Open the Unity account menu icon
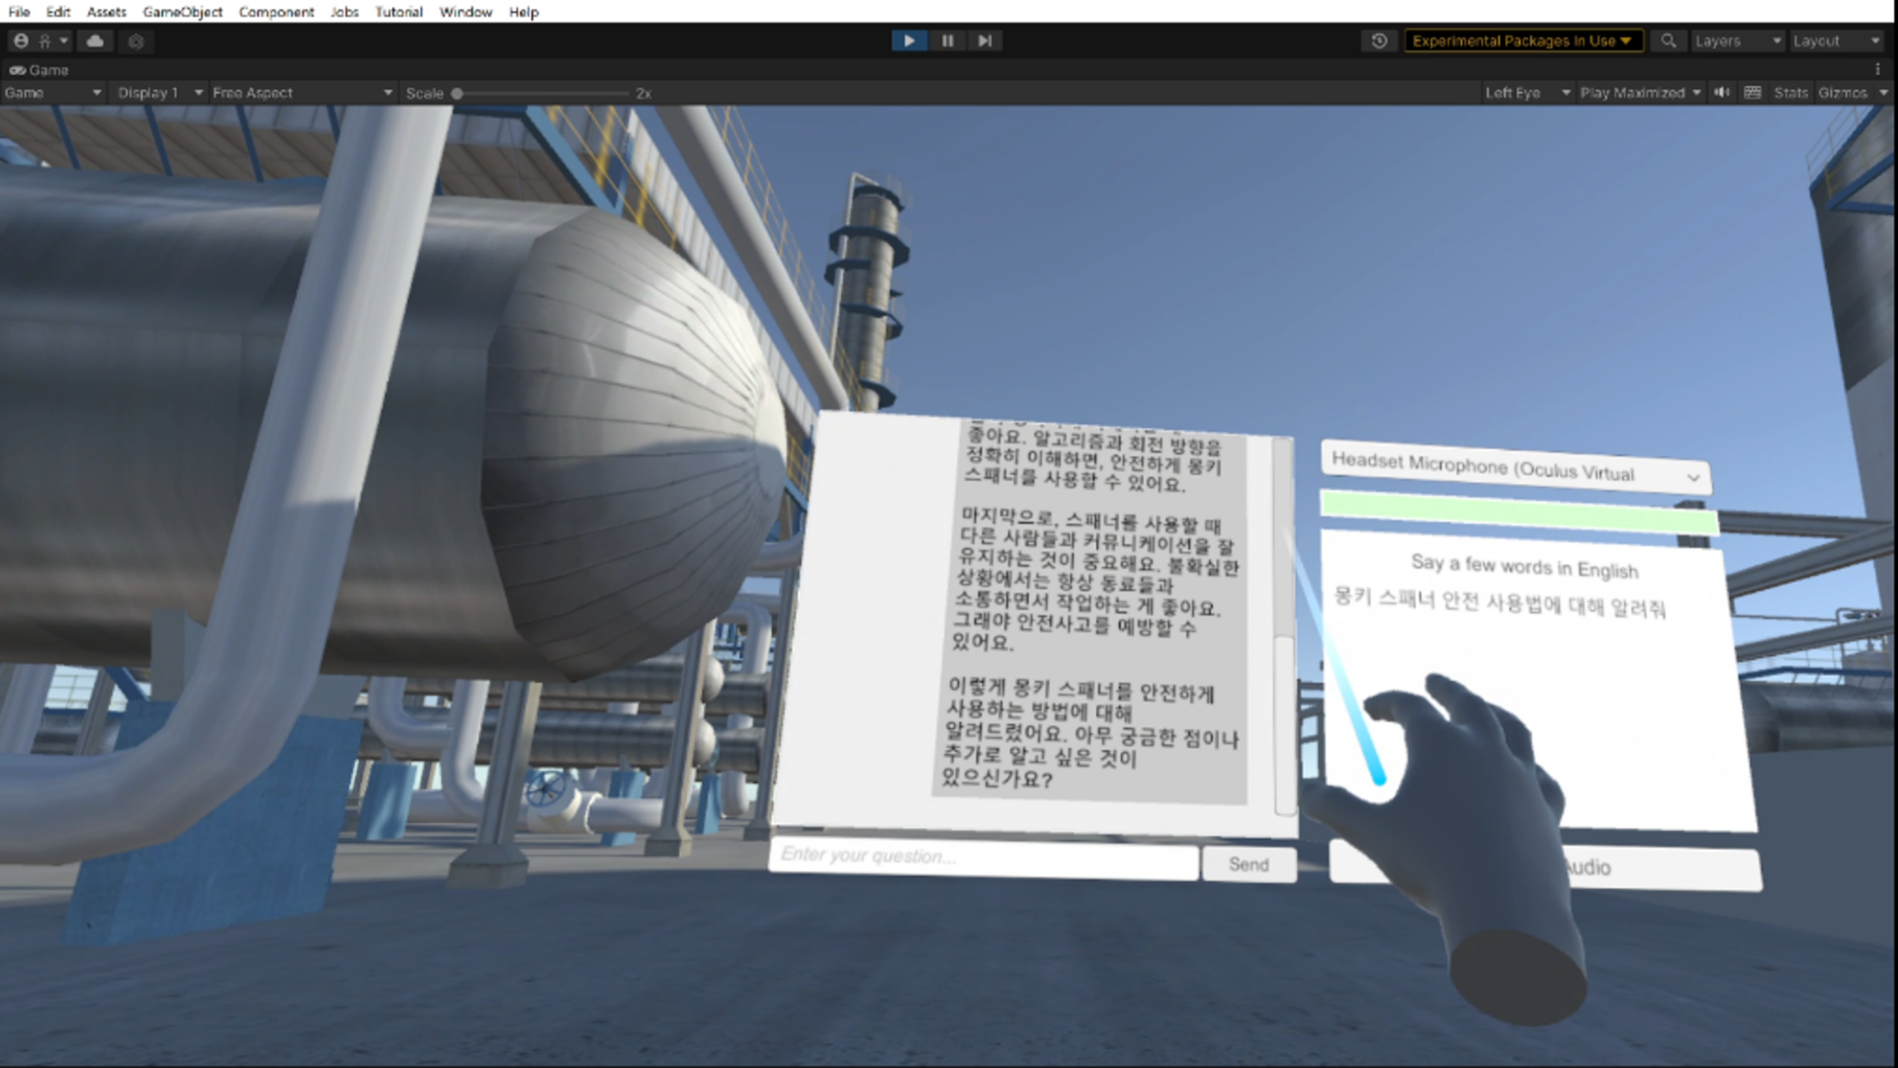Image resolution: width=1898 pixels, height=1068 pixels. (x=22, y=41)
